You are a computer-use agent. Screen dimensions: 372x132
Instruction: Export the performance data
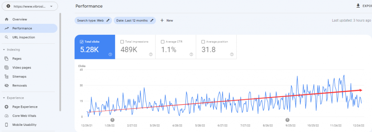pyautogui.click(x=364, y=6)
